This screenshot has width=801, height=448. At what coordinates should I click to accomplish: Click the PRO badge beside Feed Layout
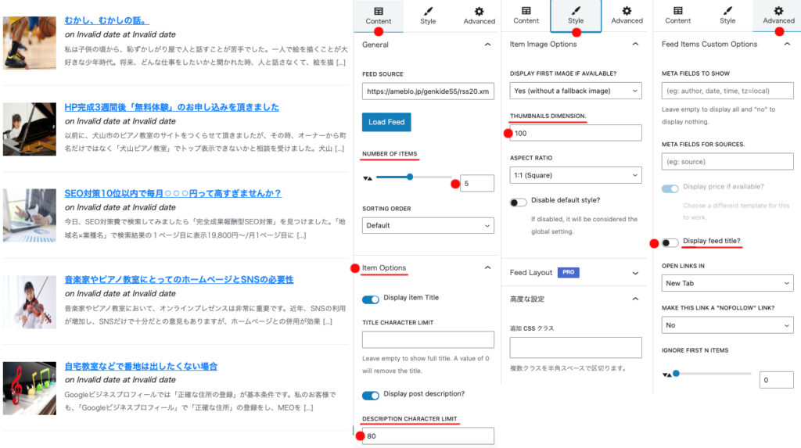568,273
